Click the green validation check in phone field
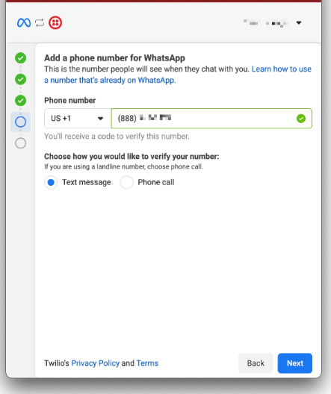Image resolution: width=331 pixels, height=394 pixels. click(301, 119)
